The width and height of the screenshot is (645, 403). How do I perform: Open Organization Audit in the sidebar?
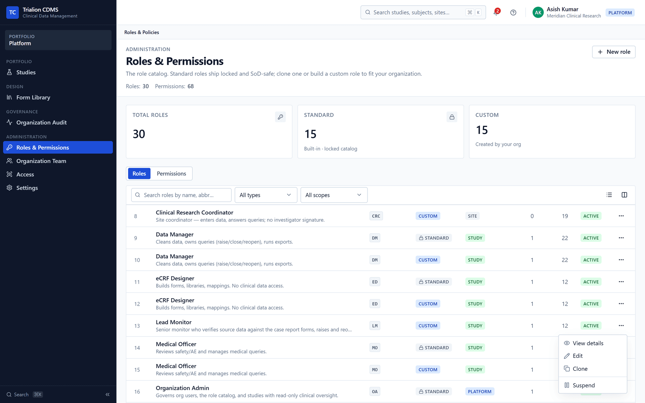click(x=58, y=123)
